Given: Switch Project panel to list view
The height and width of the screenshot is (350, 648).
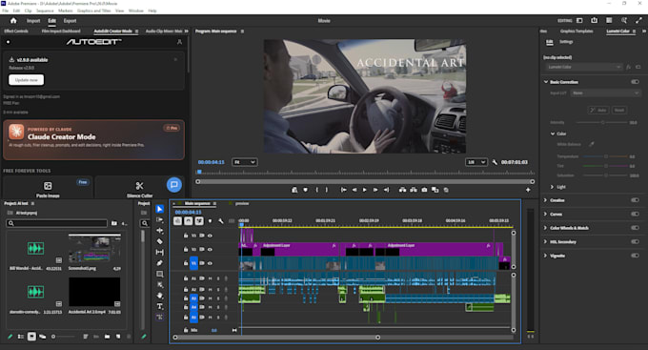Looking at the screenshot, I should (21, 337).
